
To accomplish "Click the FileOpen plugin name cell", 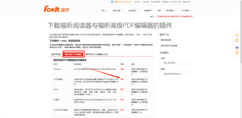I will pos(57,69).
